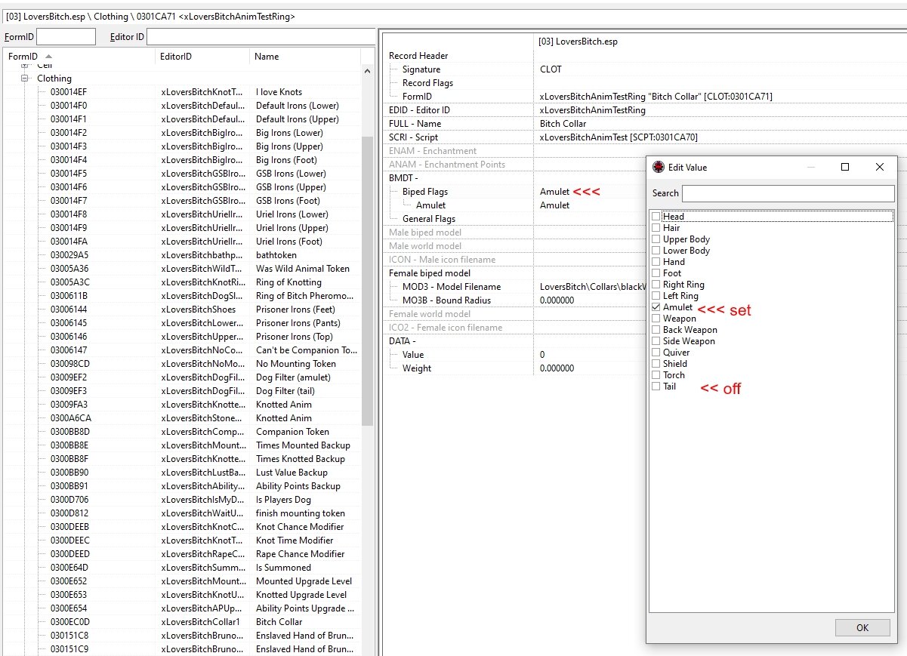Select the MOD3 - Model Filename row
Image resolution: width=907 pixels, height=656 pixels.
pos(513,287)
